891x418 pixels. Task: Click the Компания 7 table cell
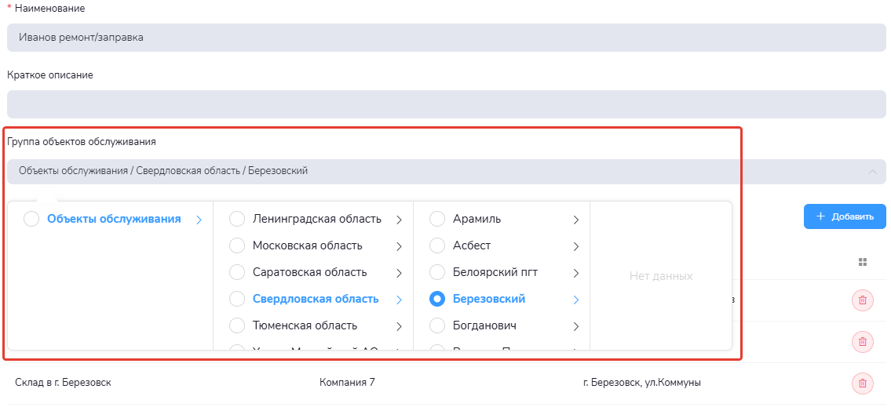click(x=347, y=383)
